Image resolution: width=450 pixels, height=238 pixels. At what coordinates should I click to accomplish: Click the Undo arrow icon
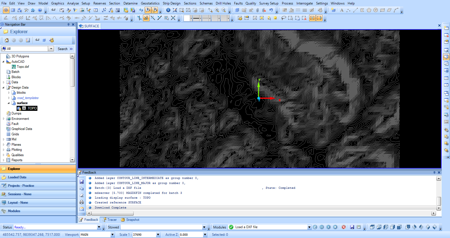pyautogui.click(x=271, y=10)
